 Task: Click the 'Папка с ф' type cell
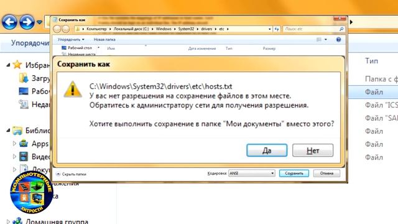pos(381,79)
